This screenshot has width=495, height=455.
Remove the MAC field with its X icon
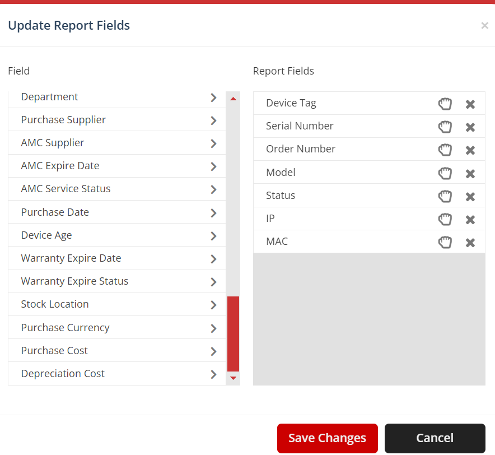(470, 242)
